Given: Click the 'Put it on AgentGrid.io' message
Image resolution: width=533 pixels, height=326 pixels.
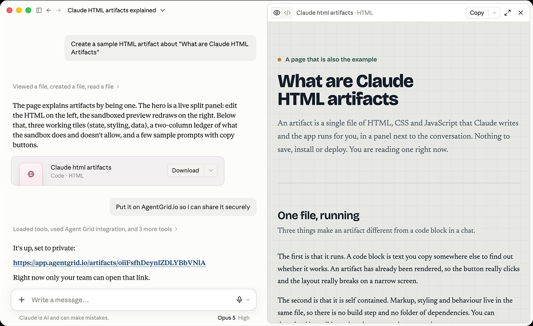Looking at the screenshot, I should pos(183,207).
